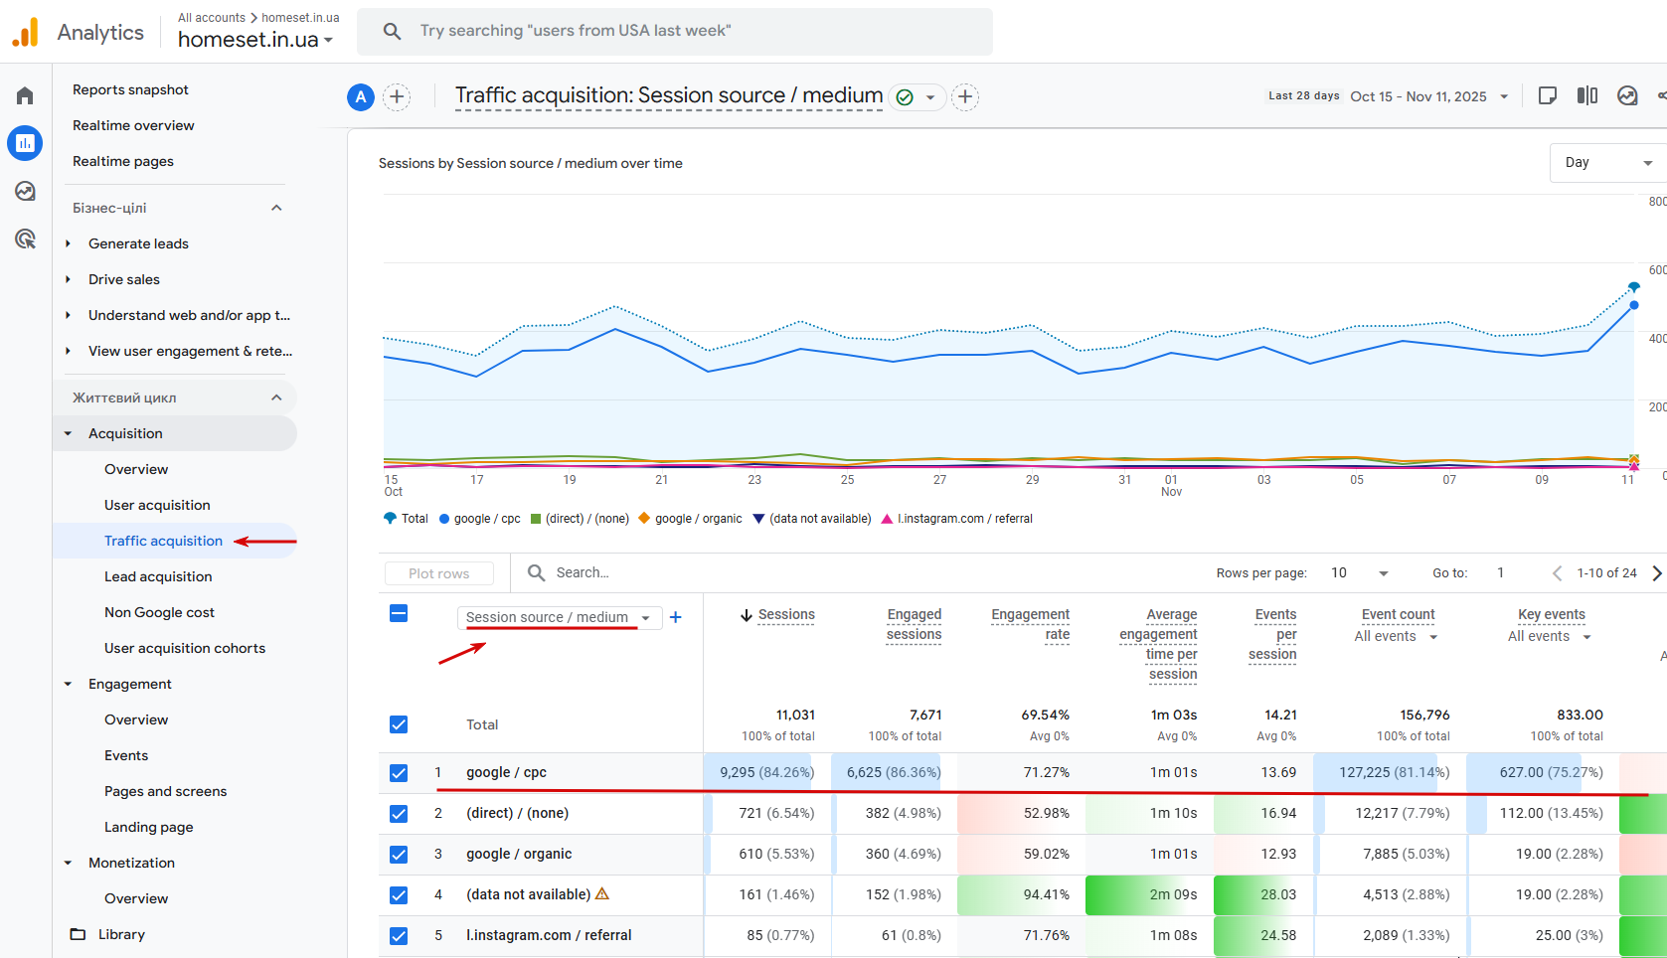Open the Key events All events dropdown

point(1551,637)
